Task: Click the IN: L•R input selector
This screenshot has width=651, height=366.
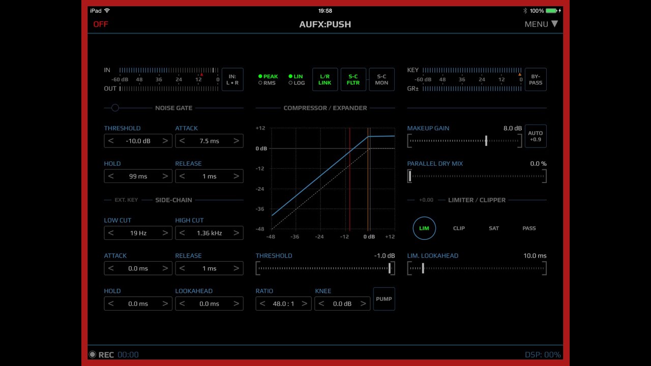Action: click(x=232, y=79)
